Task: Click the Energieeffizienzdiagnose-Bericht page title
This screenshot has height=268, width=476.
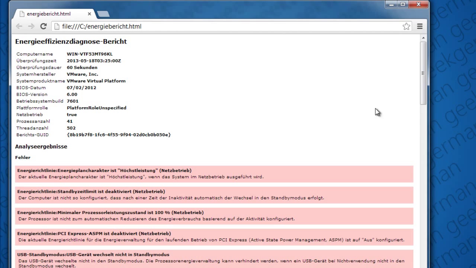Action: pos(71,41)
